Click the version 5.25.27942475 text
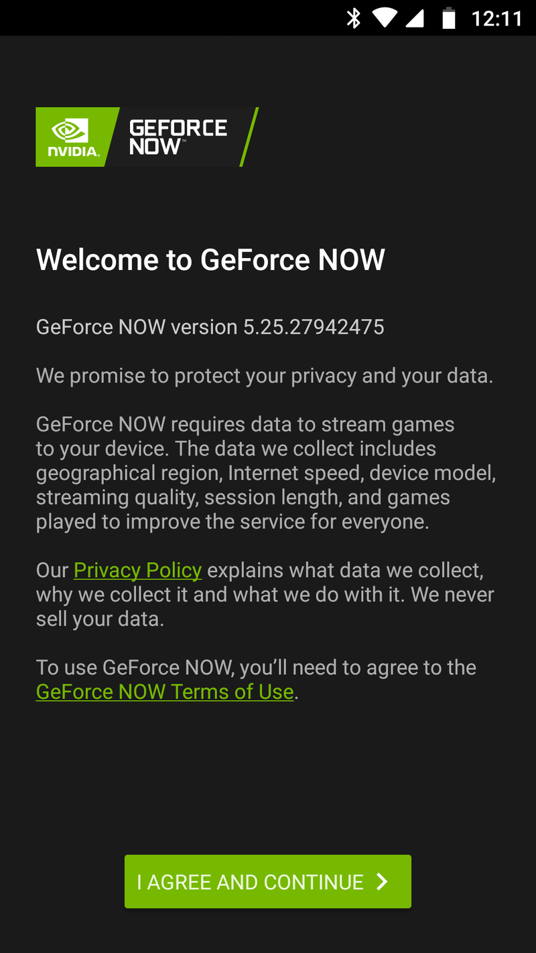Viewport: 536px width, 953px height. (x=210, y=327)
